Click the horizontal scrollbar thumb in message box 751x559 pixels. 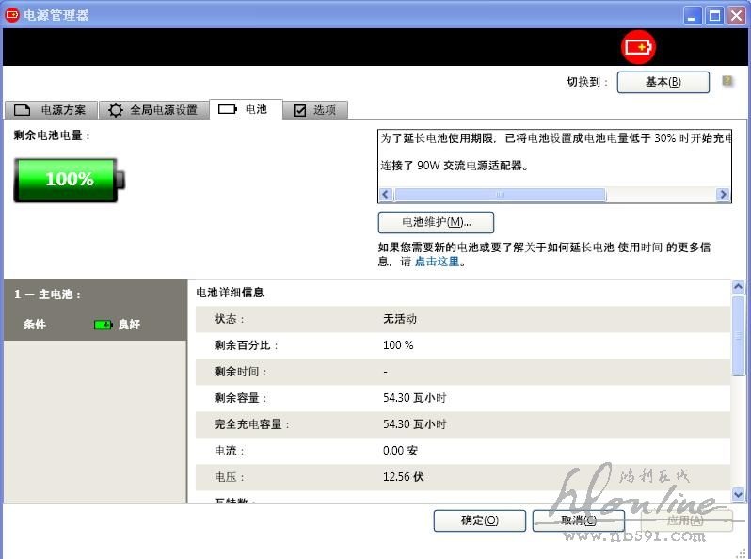pyautogui.click(x=500, y=195)
